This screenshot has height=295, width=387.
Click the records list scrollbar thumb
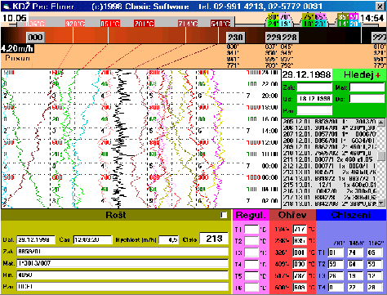point(381,156)
